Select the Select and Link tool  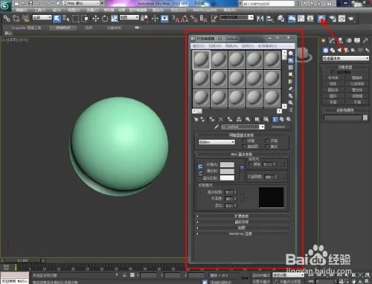[7, 19]
